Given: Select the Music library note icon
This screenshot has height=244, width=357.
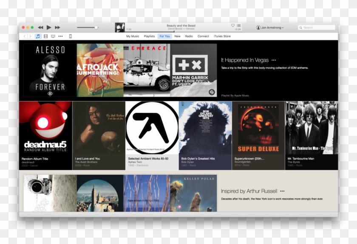Looking at the screenshot, I should (38, 36).
